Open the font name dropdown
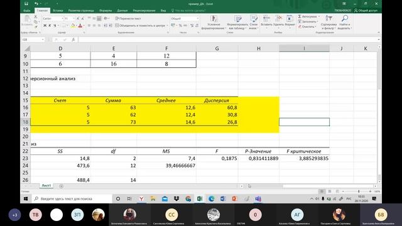The image size is (402, 226). [62, 18]
